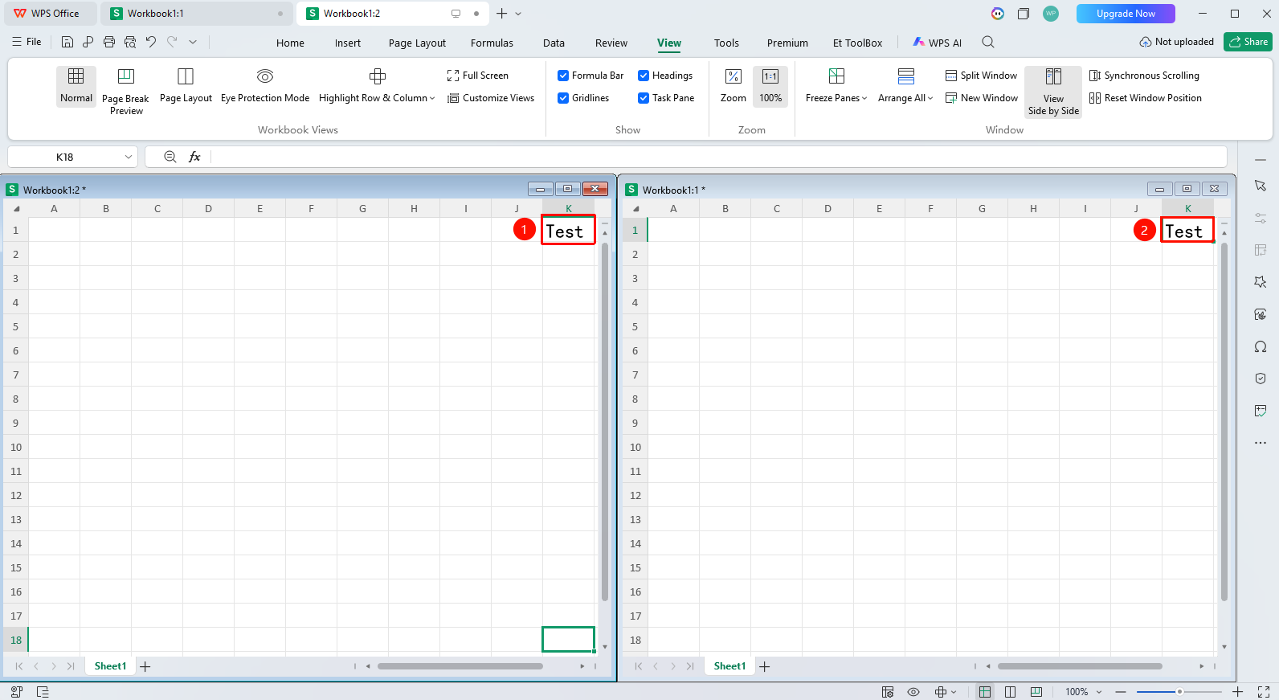Image resolution: width=1279 pixels, height=700 pixels.
Task: Open the ribbon search magnifier
Action: click(x=988, y=42)
